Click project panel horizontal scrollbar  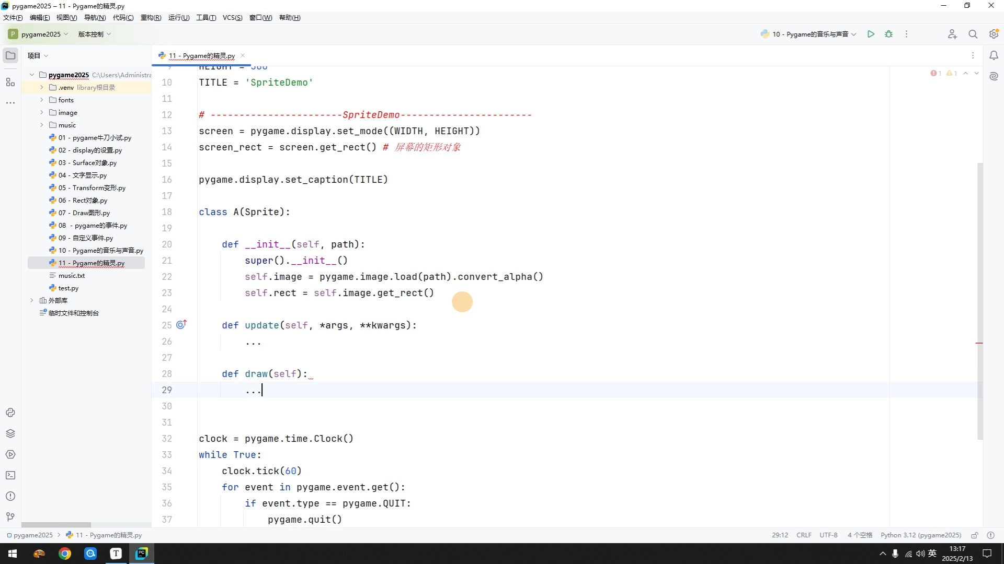pyautogui.click(x=56, y=524)
